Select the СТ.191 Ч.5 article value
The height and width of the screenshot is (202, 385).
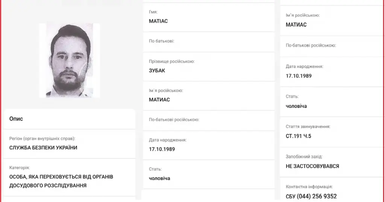click(x=299, y=136)
